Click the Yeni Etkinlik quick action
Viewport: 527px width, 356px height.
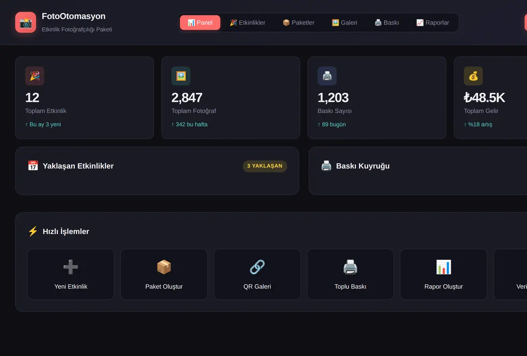pos(71,274)
